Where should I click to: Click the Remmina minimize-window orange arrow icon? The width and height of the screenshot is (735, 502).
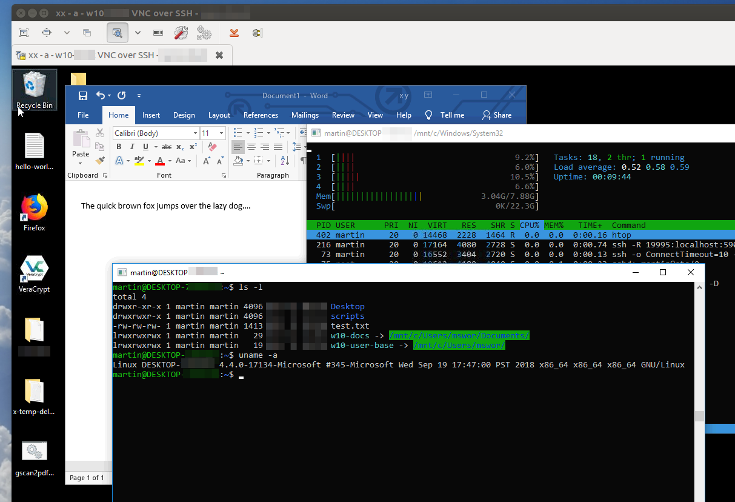(x=234, y=33)
